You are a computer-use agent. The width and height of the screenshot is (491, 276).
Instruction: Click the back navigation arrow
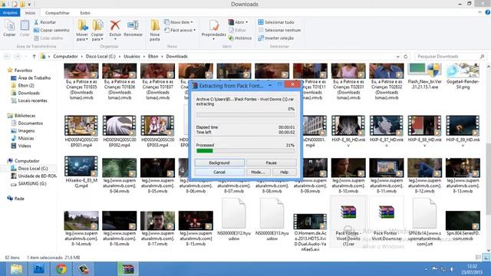click(7, 56)
